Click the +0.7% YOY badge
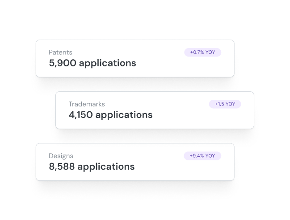 click(x=203, y=53)
